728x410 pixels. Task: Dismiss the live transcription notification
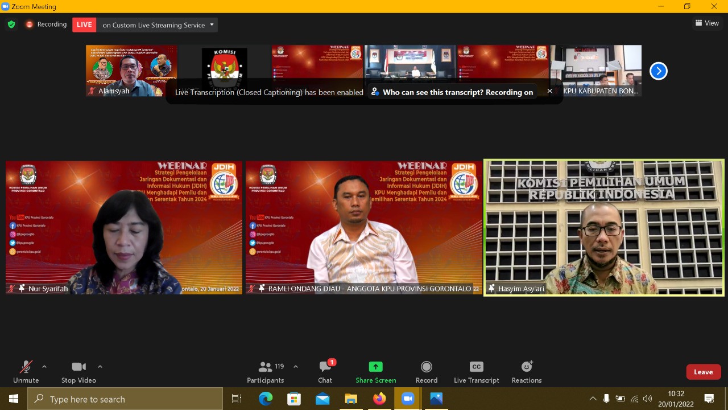[x=549, y=91]
